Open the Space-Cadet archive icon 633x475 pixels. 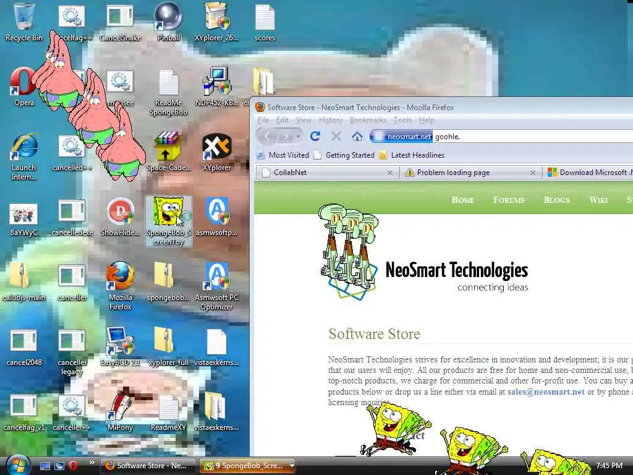(168, 152)
